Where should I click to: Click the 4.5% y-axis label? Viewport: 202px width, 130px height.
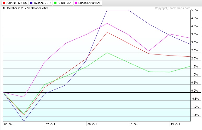pos(194,18)
